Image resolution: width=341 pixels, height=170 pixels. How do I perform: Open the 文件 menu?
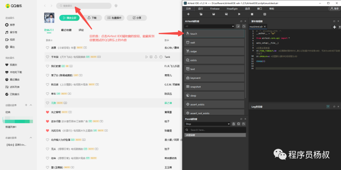188,9
